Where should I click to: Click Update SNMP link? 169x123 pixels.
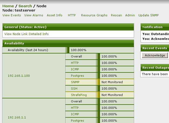coord(148,15)
